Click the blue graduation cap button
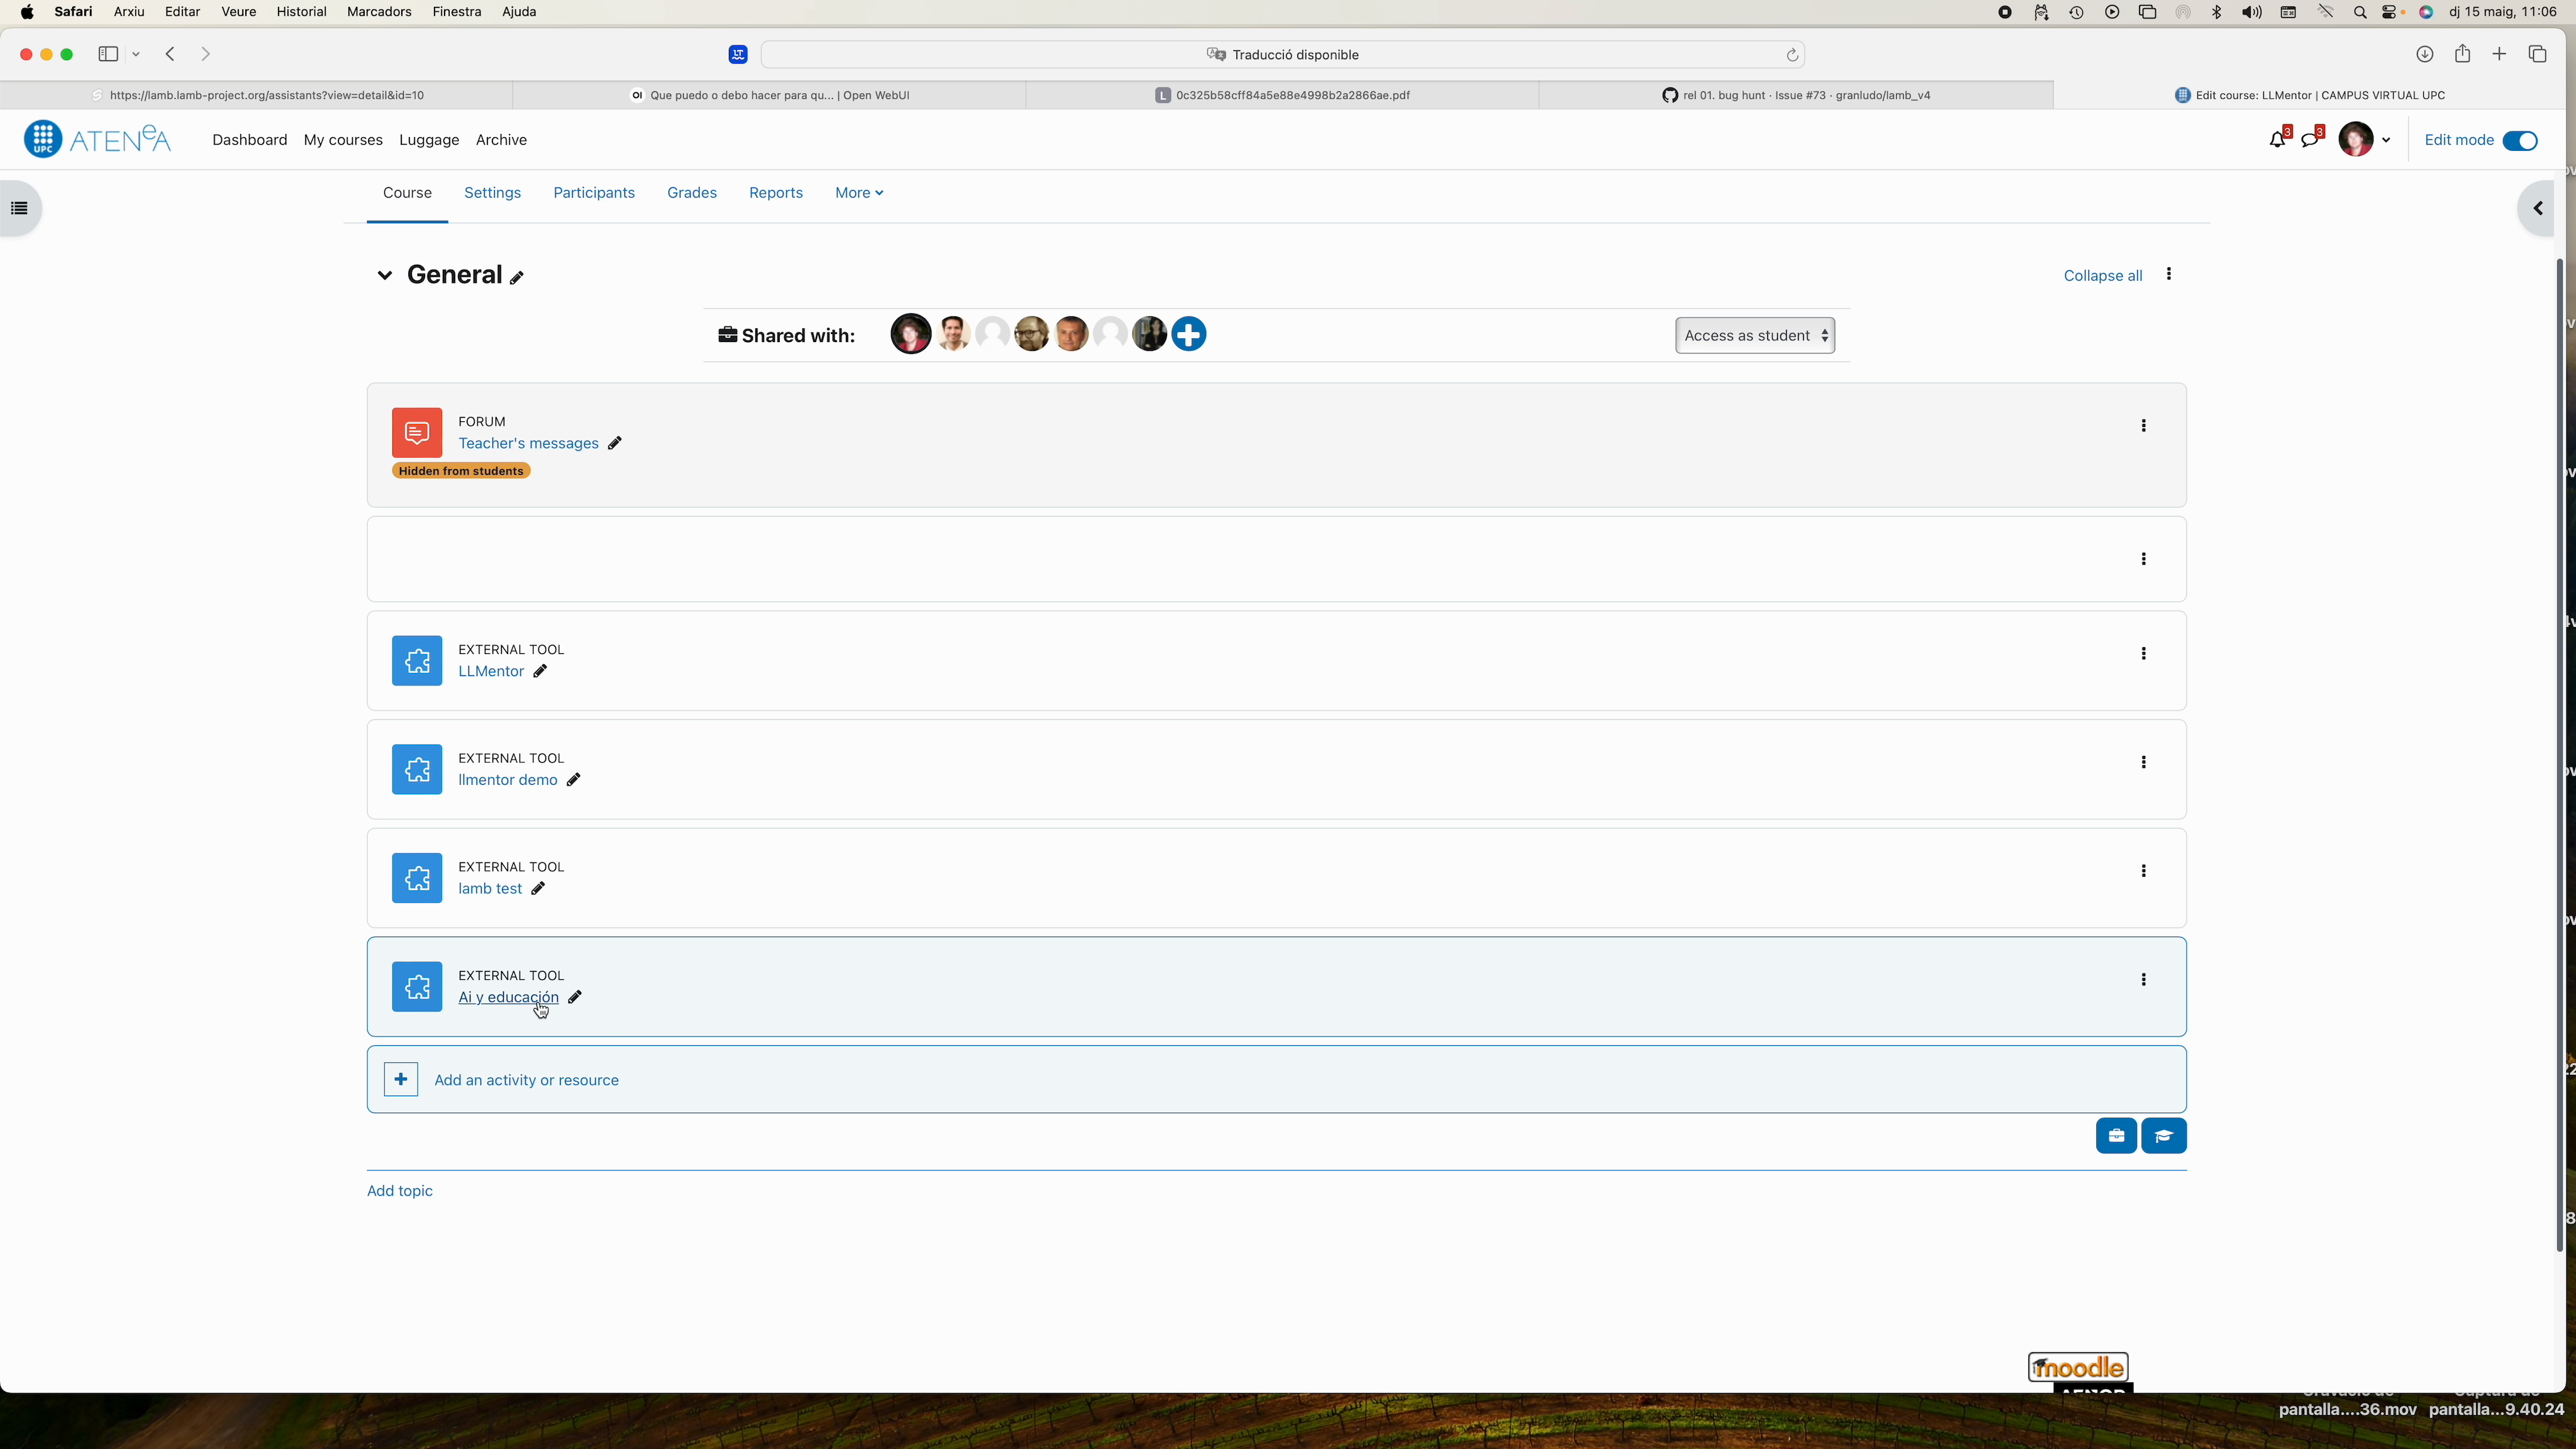This screenshot has width=2576, height=1449. [x=2164, y=1136]
